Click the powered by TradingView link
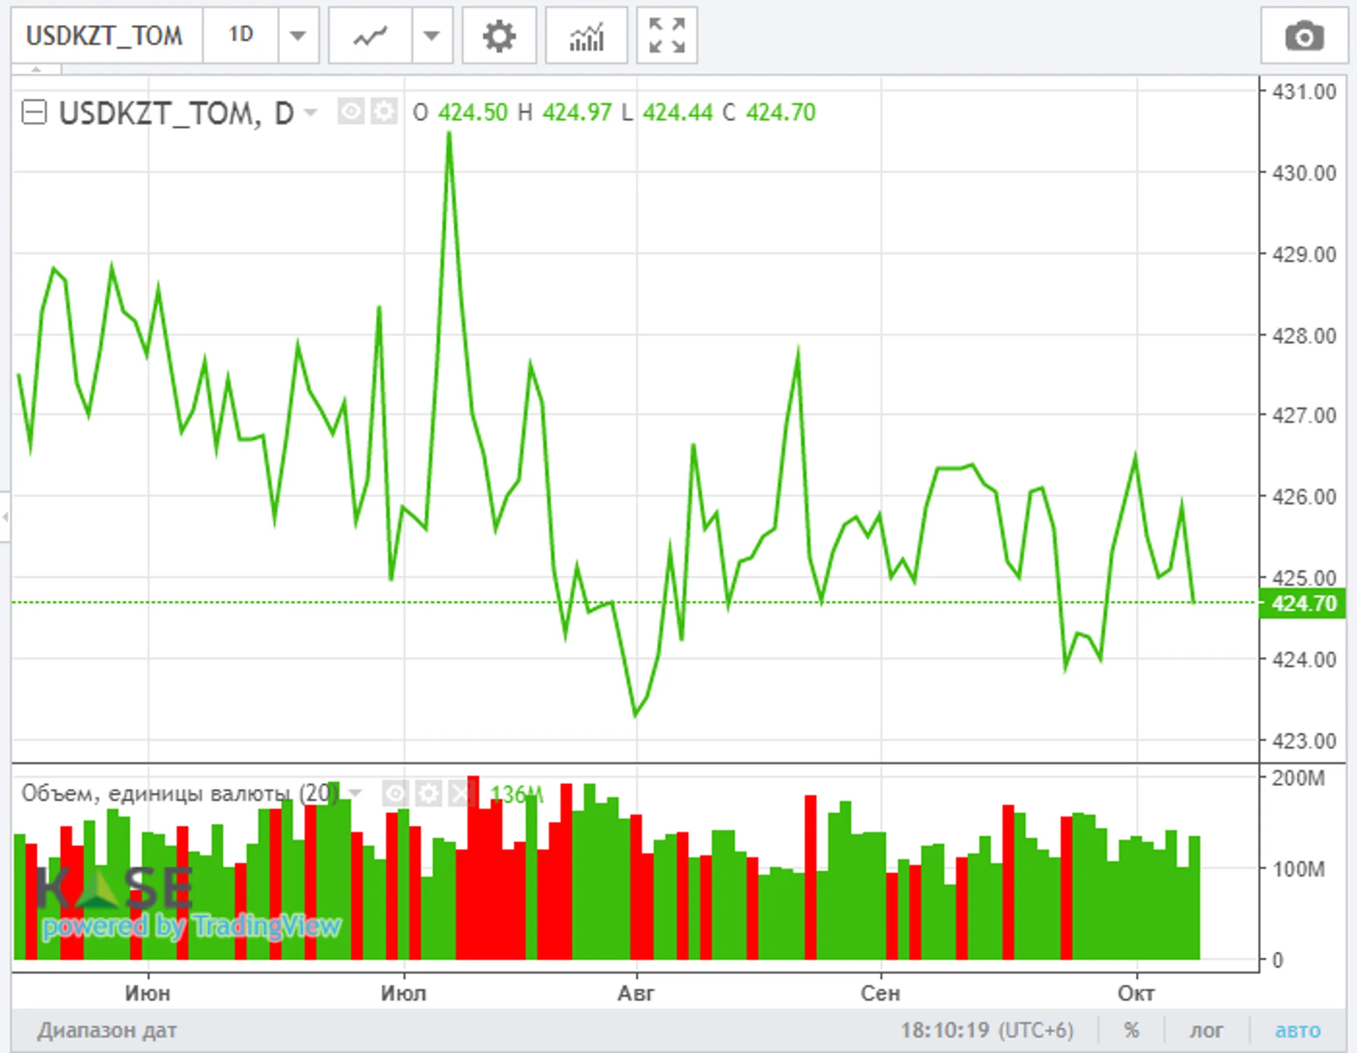This screenshot has width=1357, height=1053. 192,927
